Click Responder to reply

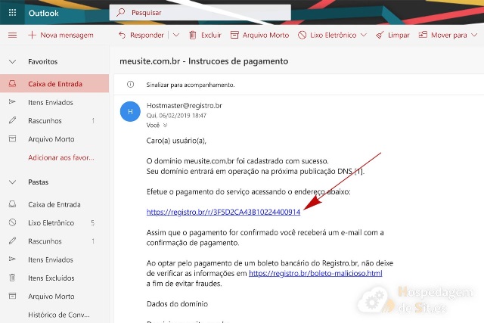click(x=141, y=35)
